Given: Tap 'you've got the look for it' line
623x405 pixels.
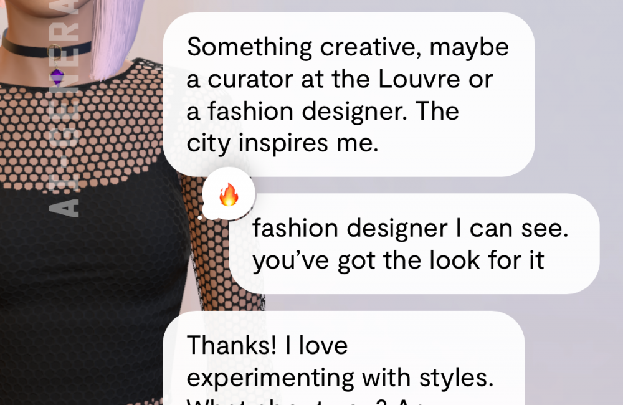Looking at the screenshot, I should tap(398, 260).
